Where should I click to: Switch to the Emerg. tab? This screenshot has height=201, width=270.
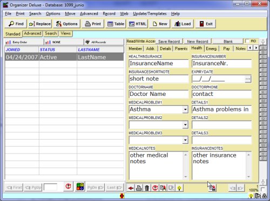(212, 48)
